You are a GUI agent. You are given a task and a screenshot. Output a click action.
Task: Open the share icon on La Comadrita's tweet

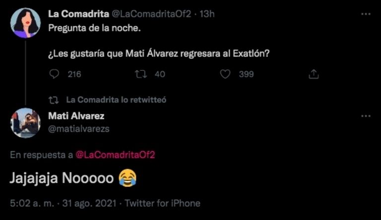313,74
